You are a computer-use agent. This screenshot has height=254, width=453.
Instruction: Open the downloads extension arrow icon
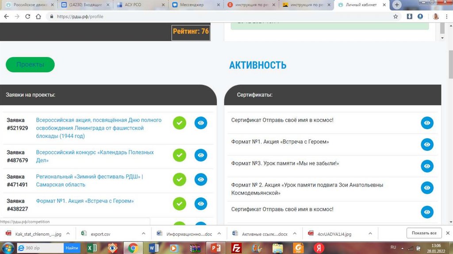coord(409,16)
